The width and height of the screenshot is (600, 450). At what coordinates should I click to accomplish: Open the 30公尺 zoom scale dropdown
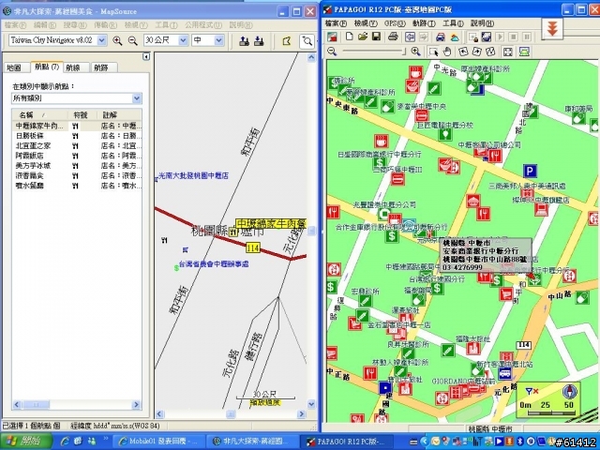(x=183, y=41)
